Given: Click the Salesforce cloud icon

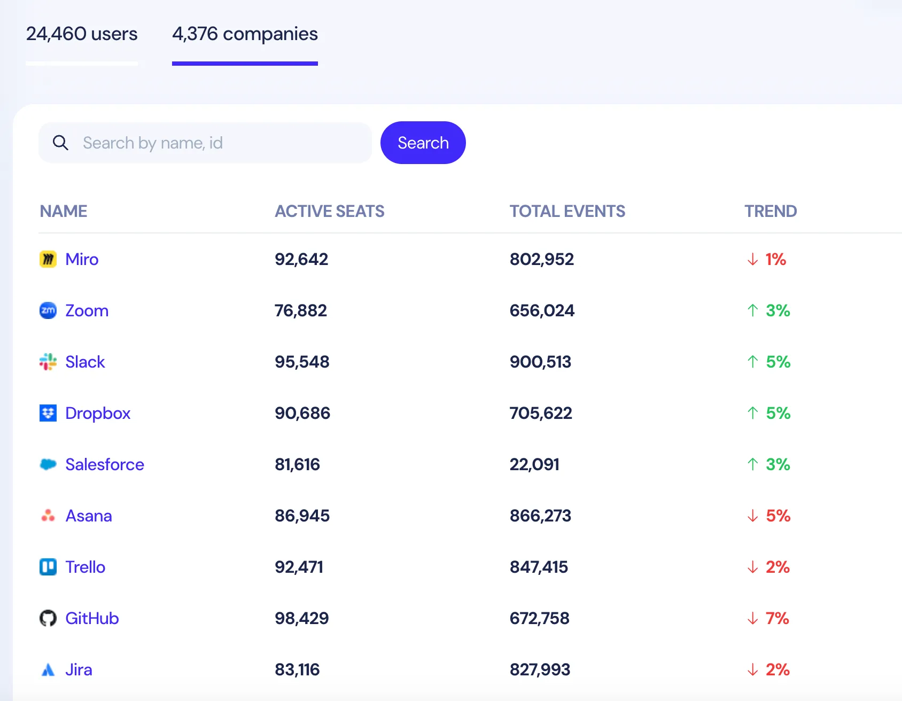Looking at the screenshot, I should [48, 464].
